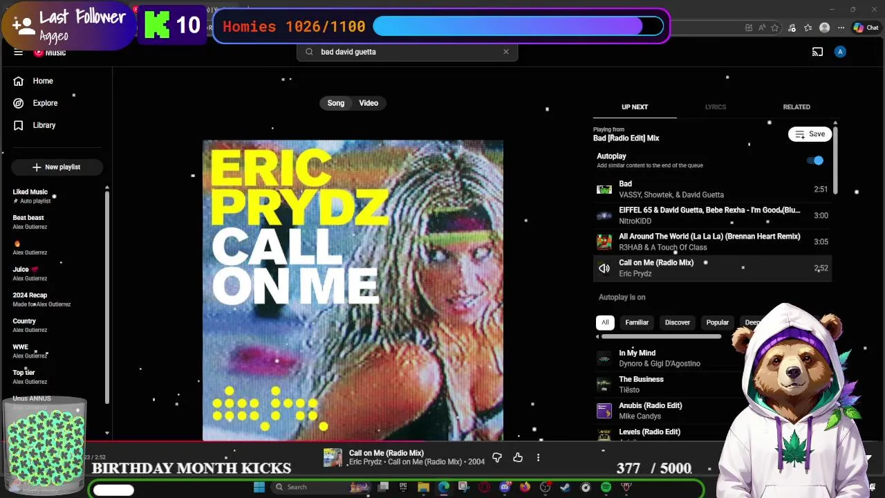Screen dimensions: 885x498
Task: Click the search magnifier icon
Action: [309, 52]
